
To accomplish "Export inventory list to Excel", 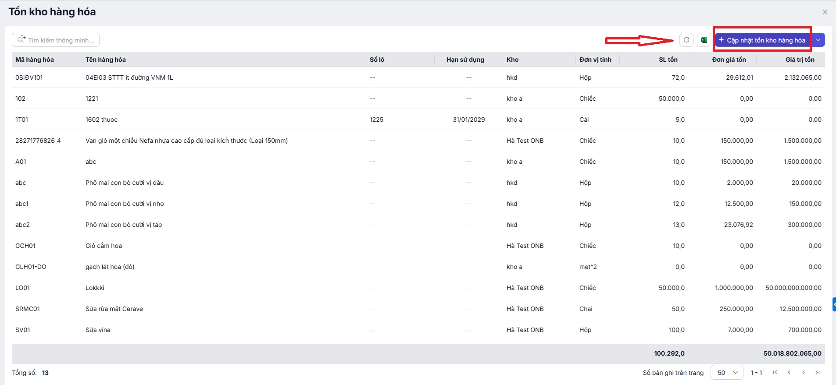I will tap(704, 40).
